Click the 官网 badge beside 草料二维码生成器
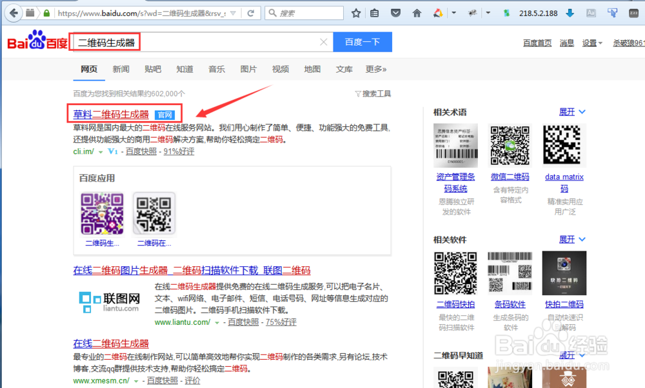 pyautogui.click(x=164, y=115)
